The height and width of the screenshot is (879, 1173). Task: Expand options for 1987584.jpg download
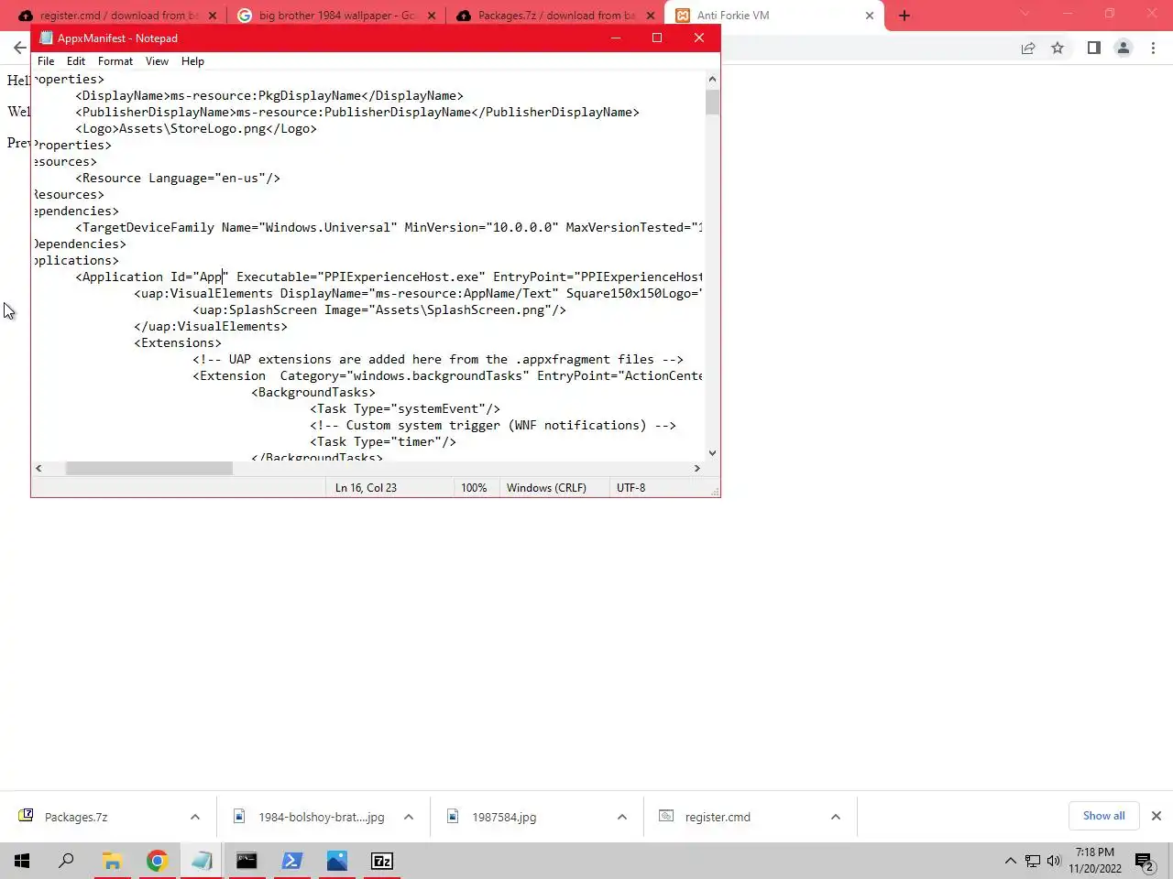tap(622, 817)
